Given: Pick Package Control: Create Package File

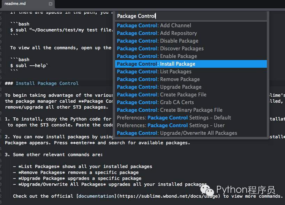Looking at the screenshot, I should click(x=191, y=95).
